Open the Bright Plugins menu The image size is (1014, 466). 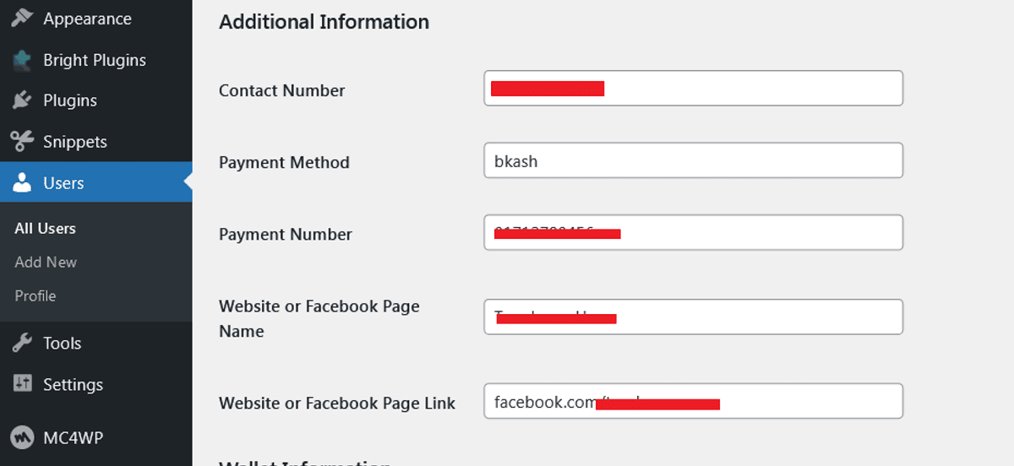[96, 60]
